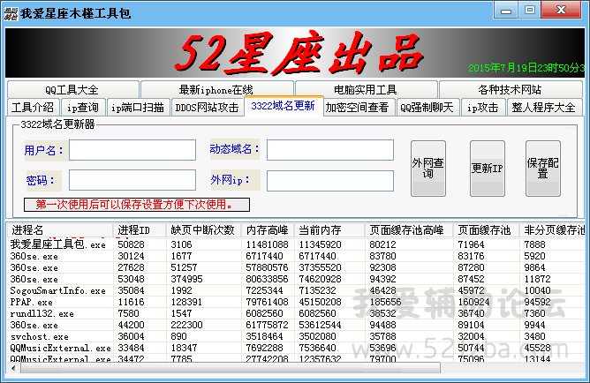
Task: Switch to QQ强制聊天 tab
Action: (427, 108)
